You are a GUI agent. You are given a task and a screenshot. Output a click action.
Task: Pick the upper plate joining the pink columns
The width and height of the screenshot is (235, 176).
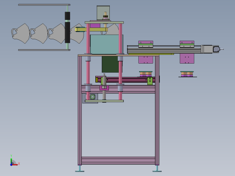[x=104, y=23]
